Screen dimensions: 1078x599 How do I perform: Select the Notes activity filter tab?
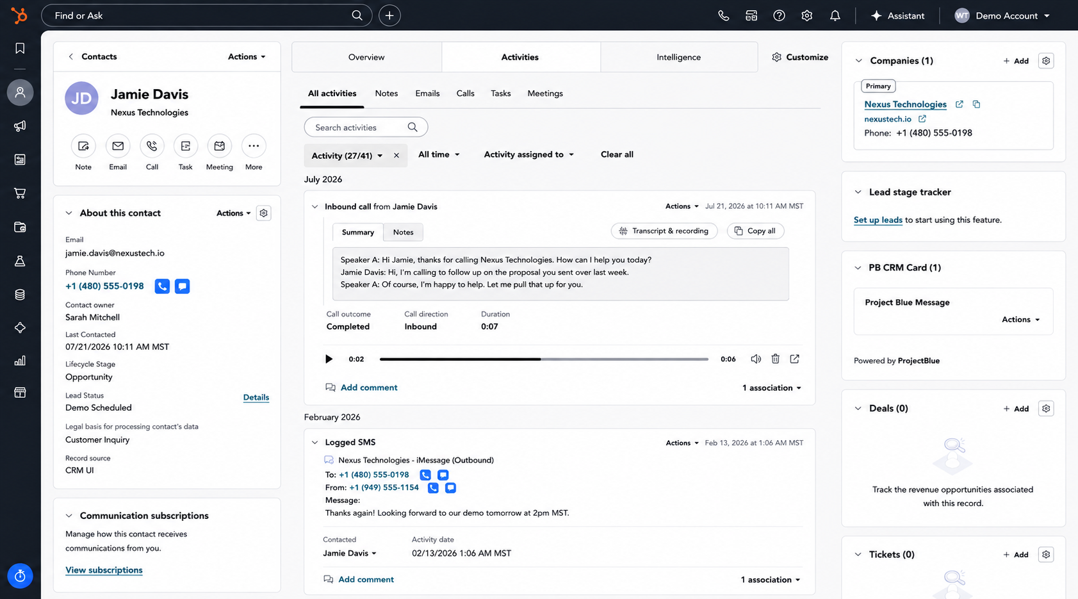(x=386, y=94)
